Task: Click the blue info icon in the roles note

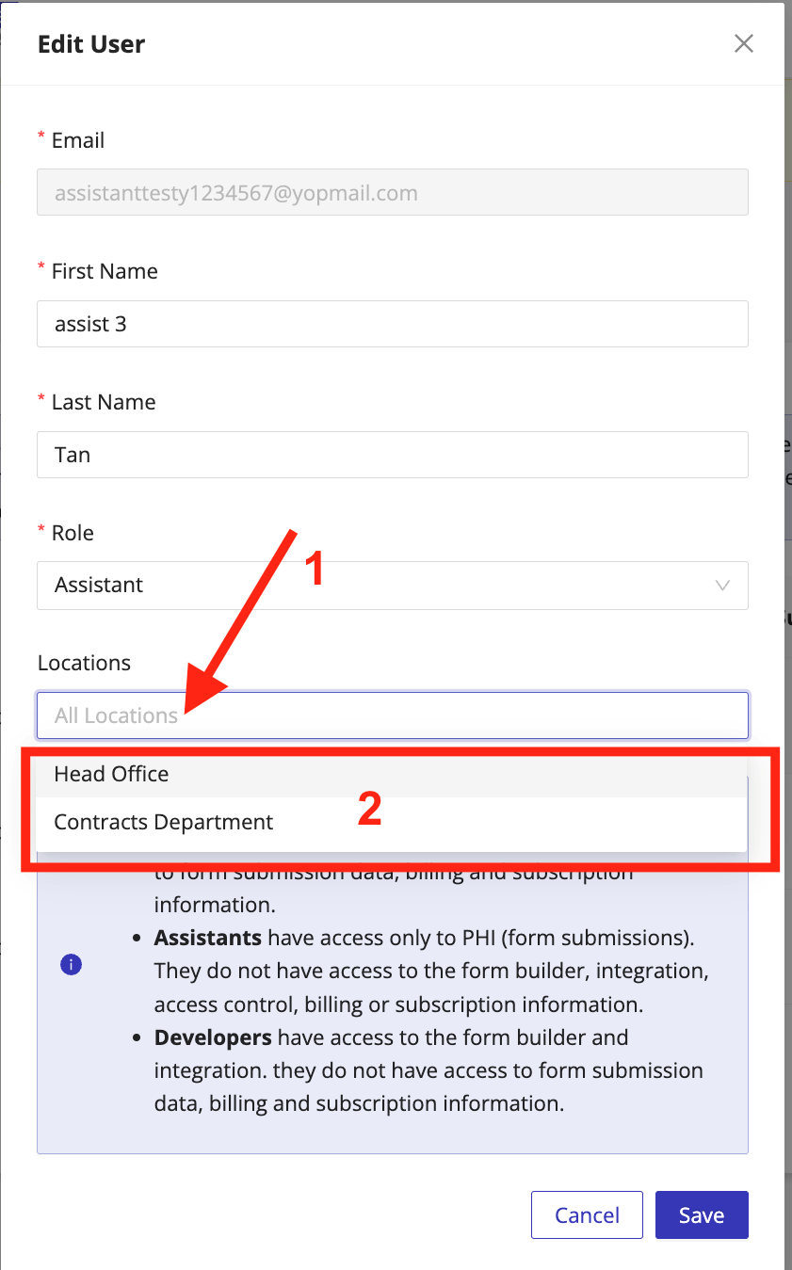Action: coord(71,965)
